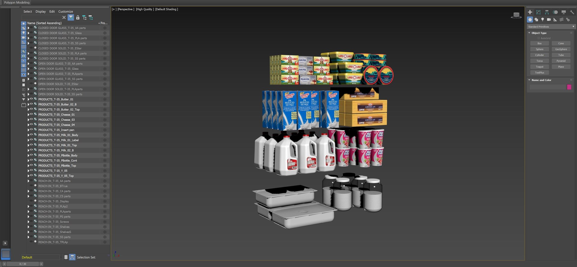Click the collapse hierarchy icon next to it
Viewport: 577px width, 267px height.
click(x=91, y=18)
